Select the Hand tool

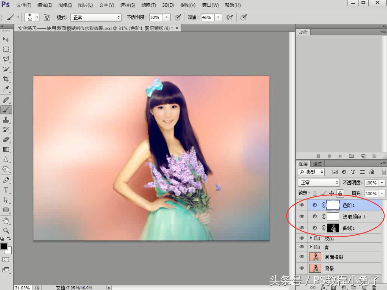pyautogui.click(x=6, y=220)
